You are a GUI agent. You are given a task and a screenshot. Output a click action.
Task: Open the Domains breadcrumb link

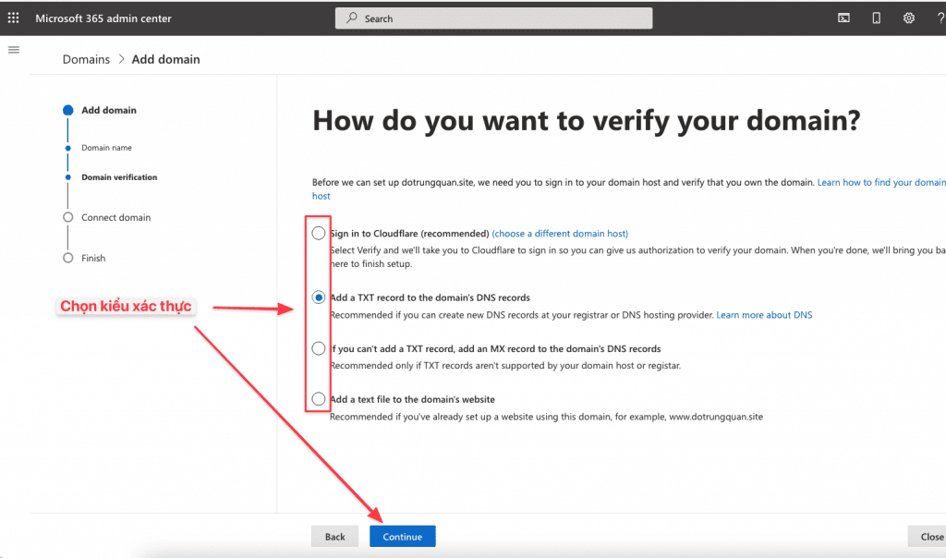86,59
